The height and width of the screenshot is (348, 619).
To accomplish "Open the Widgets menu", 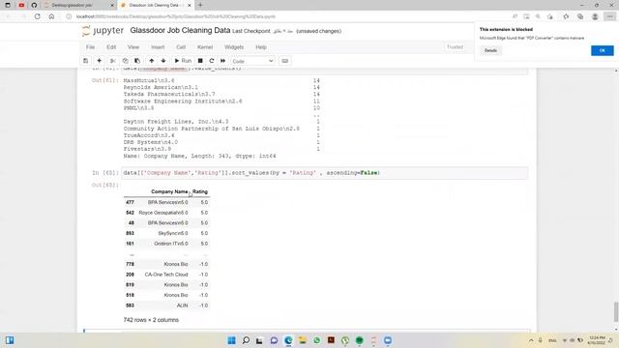I will [x=234, y=47].
